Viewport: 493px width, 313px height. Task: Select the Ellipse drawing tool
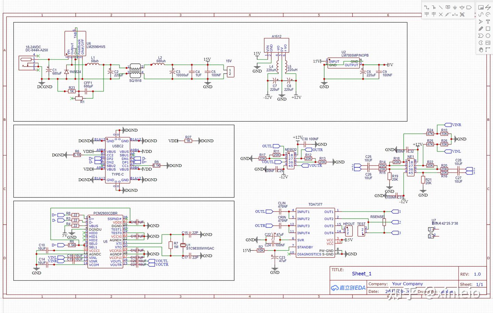[x=488, y=36]
